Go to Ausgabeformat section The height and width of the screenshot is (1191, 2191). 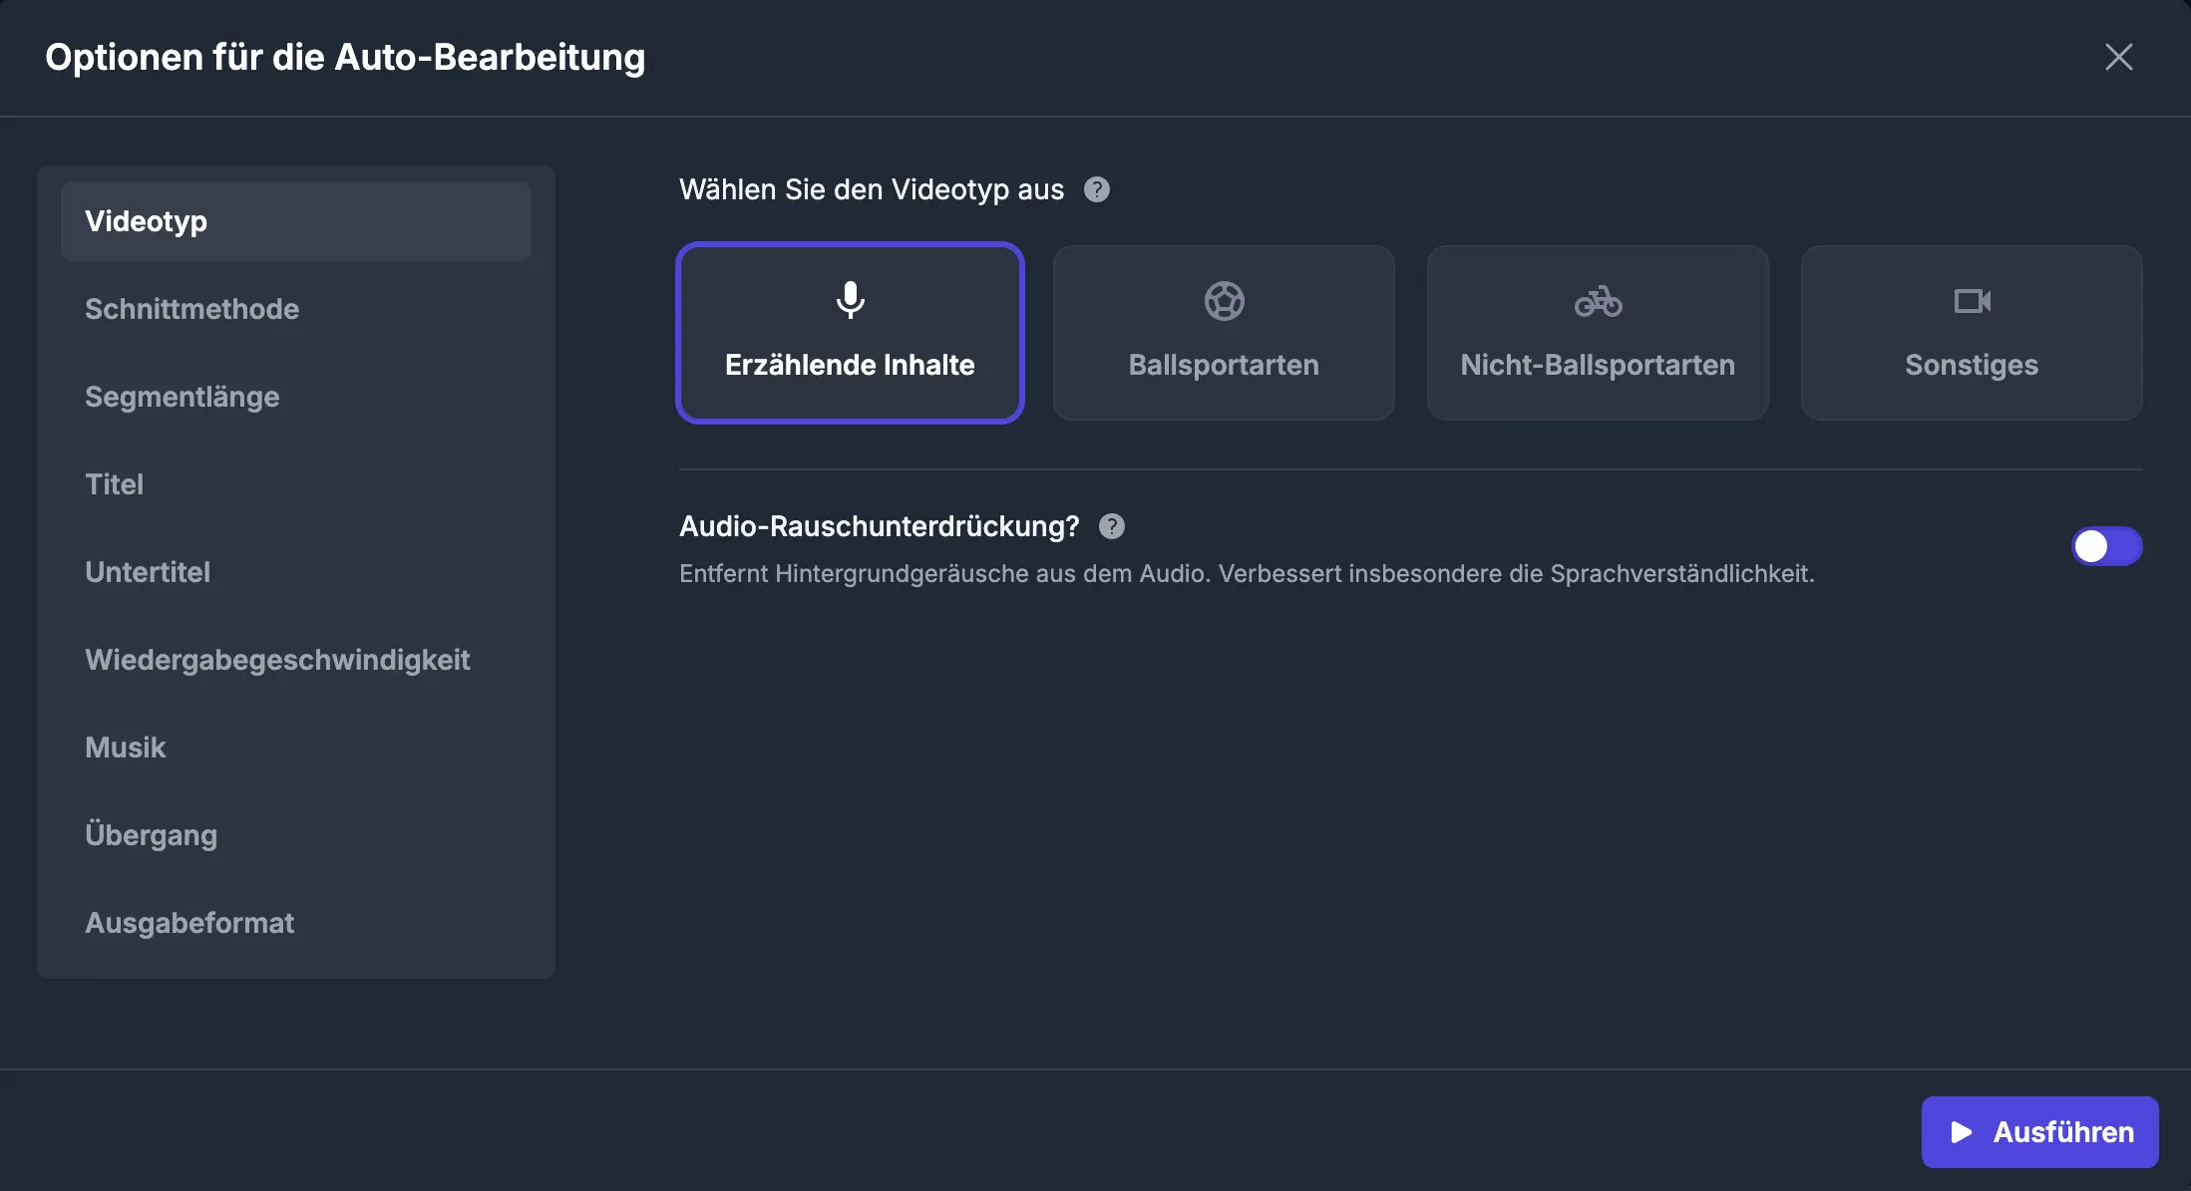(189, 923)
